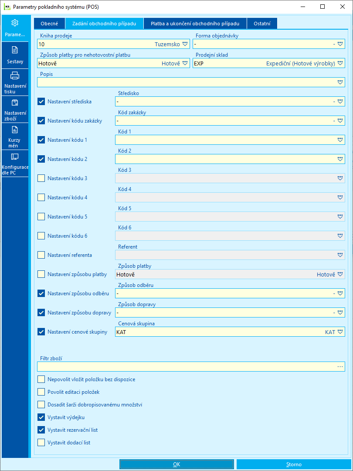The image size is (353, 471).
Task: Enable Nastavení referenta checkbox
Action: pos(41,255)
